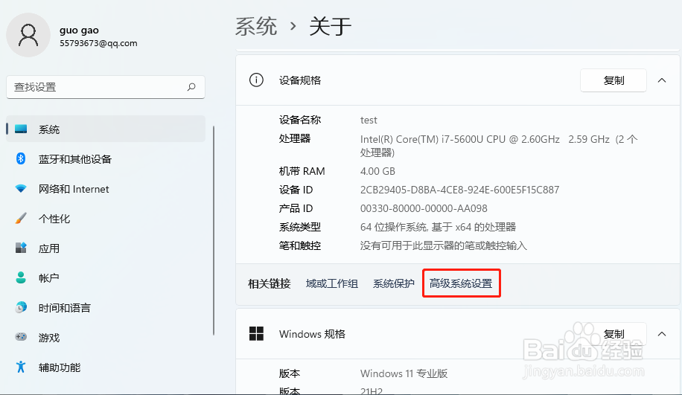This screenshot has height=395, width=682.
Task: Click the user avatar icon
Action: tap(28, 35)
